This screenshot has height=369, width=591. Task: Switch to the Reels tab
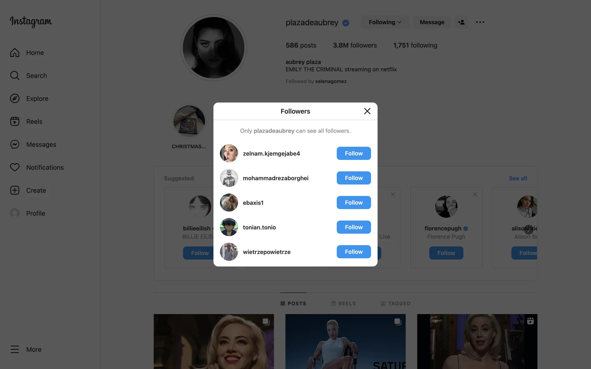click(x=344, y=304)
